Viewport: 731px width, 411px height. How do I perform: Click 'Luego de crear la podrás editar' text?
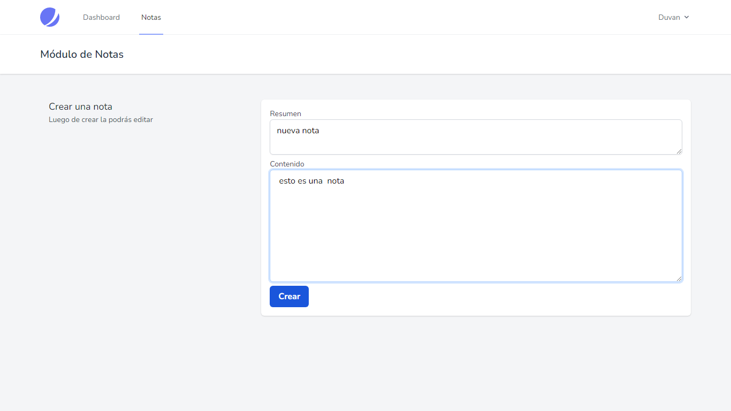click(x=101, y=119)
